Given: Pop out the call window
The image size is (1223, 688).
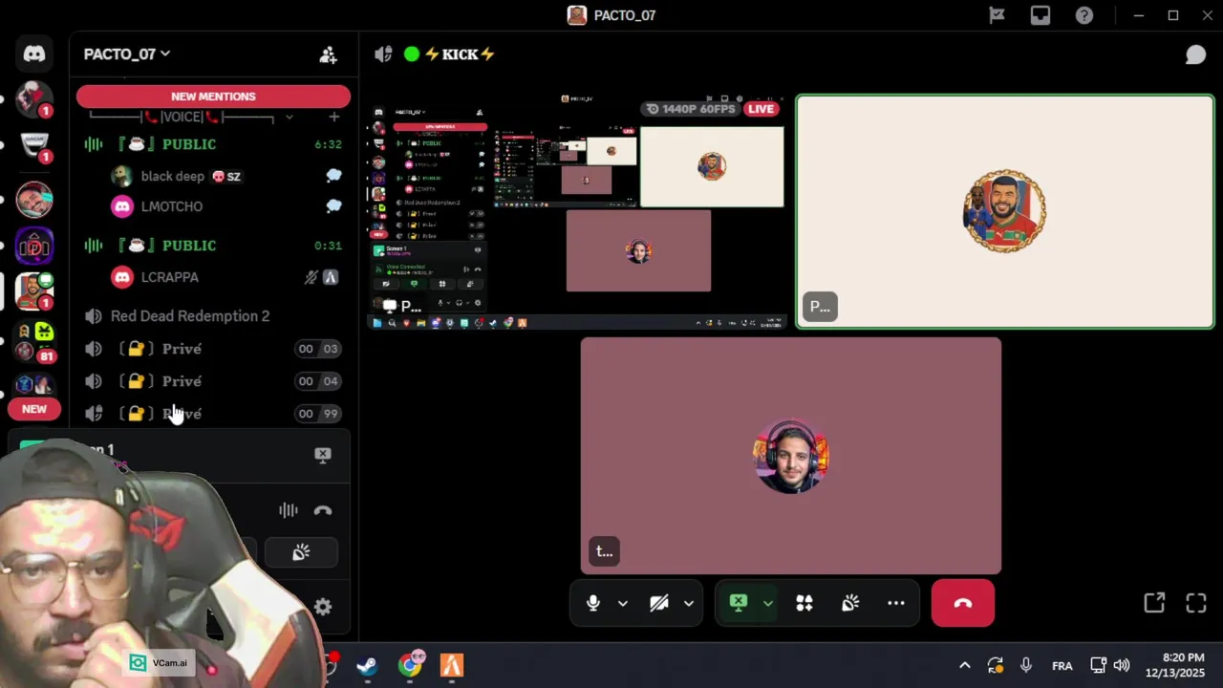Looking at the screenshot, I should pyautogui.click(x=1154, y=603).
